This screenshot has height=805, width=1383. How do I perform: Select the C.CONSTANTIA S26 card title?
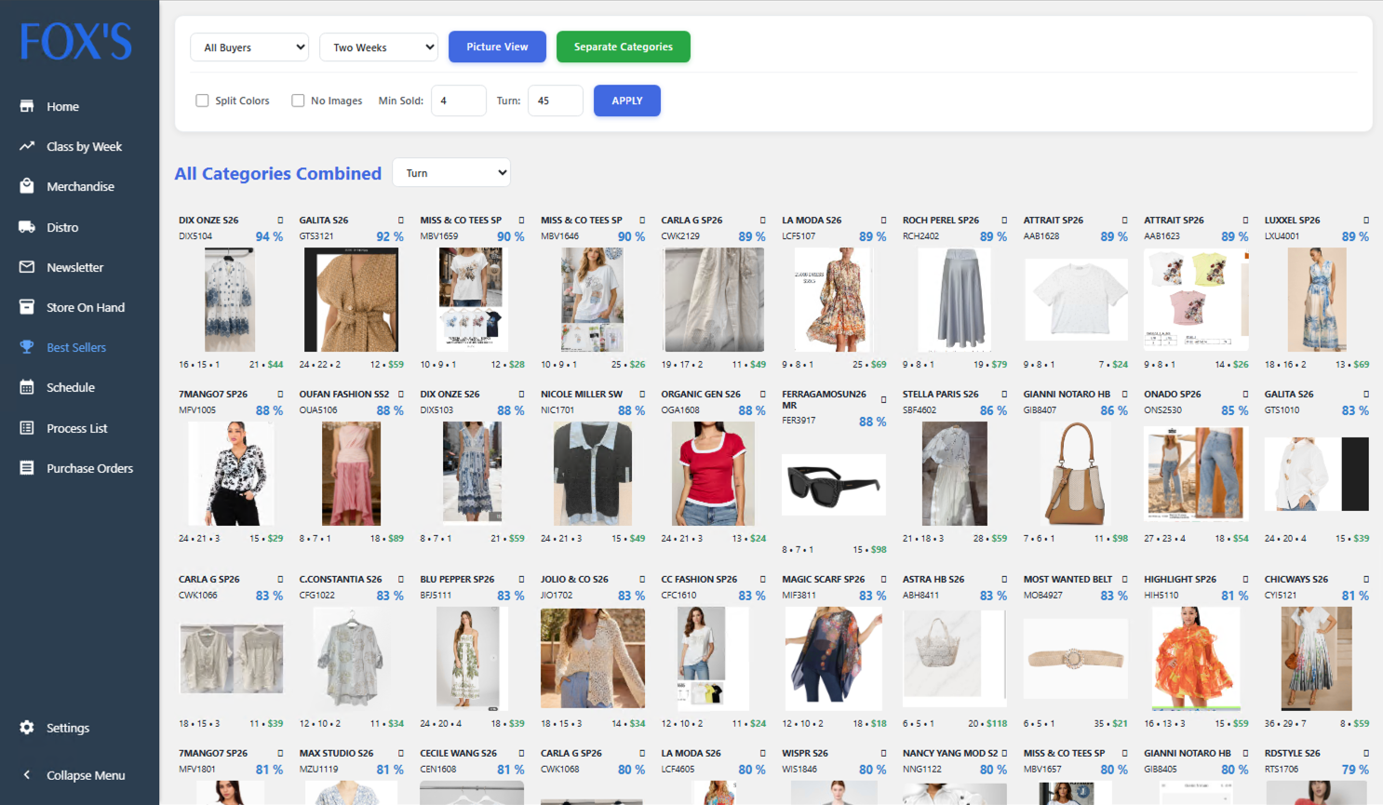tap(341, 580)
